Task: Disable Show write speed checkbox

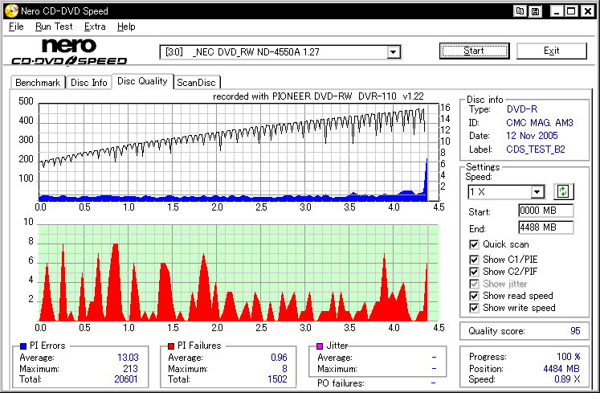Action: point(474,308)
